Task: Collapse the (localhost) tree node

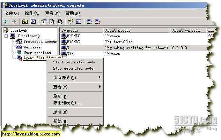Action: (x=6, y=36)
